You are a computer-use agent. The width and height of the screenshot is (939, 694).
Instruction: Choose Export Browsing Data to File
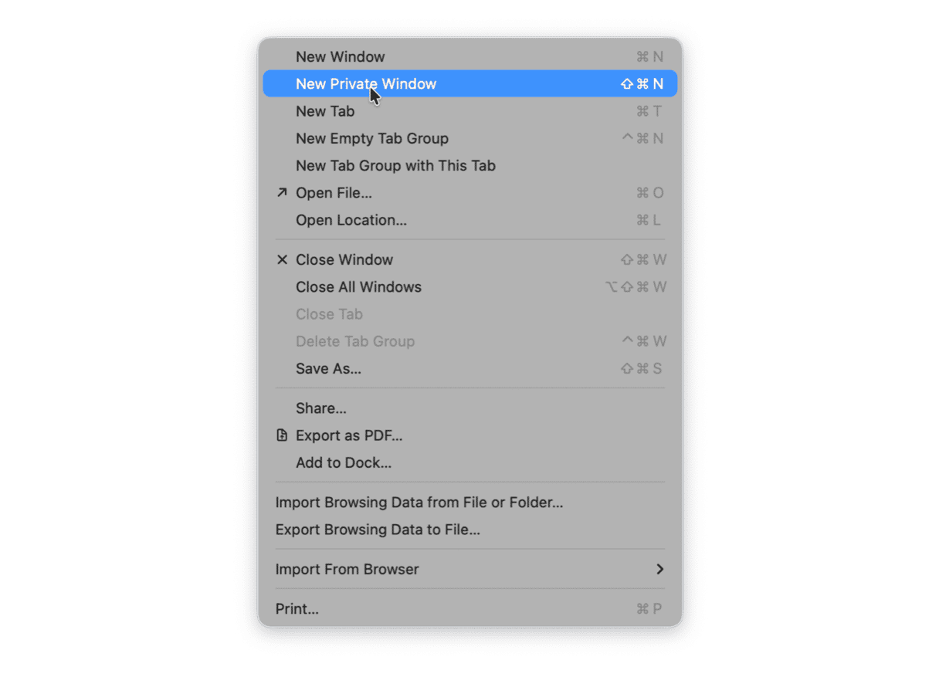(x=470, y=530)
